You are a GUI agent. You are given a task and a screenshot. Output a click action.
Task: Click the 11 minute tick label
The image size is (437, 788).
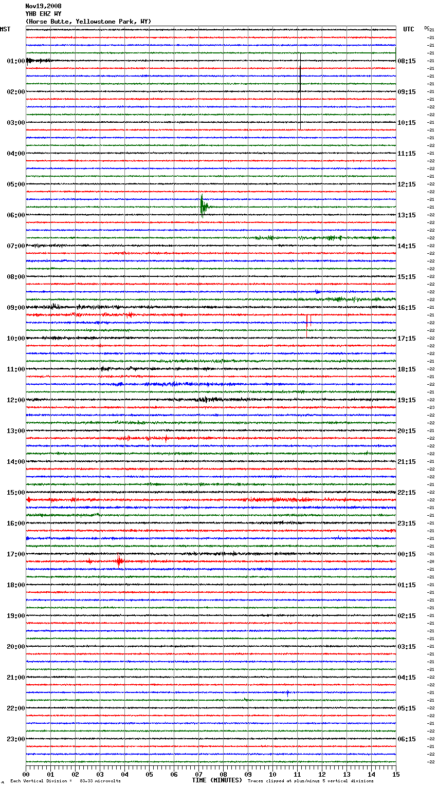298,774
